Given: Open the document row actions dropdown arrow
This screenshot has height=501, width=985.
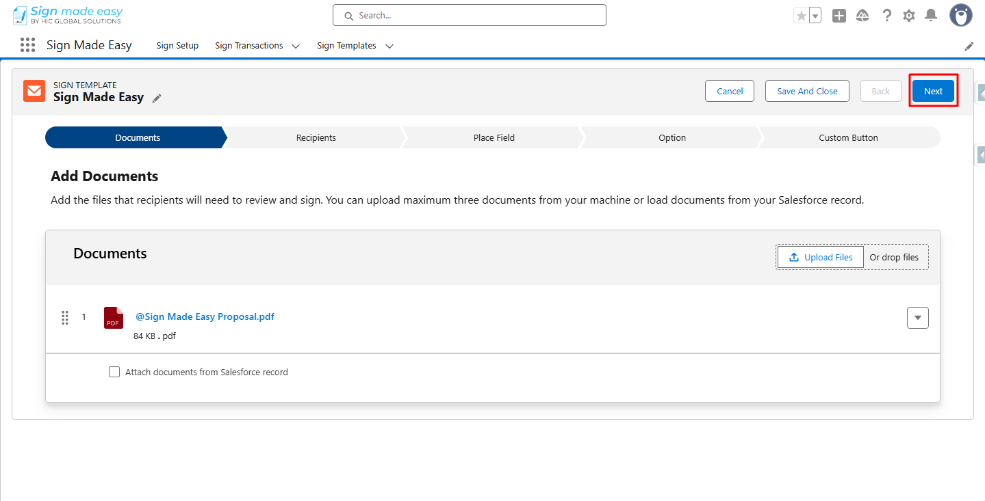Looking at the screenshot, I should pyautogui.click(x=917, y=317).
